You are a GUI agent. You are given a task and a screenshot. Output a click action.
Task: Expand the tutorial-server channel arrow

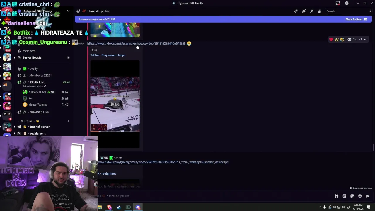pyautogui.click(x=15, y=127)
